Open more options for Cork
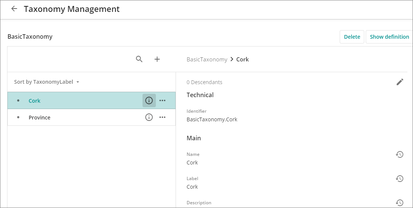This screenshot has width=413, height=208. [x=163, y=100]
